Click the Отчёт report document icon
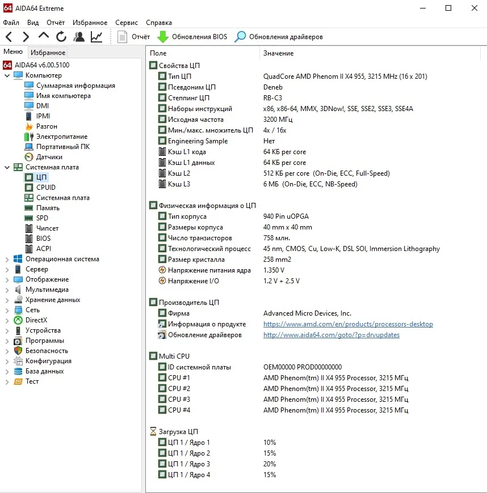This screenshot has height=493, width=487. coord(122,37)
